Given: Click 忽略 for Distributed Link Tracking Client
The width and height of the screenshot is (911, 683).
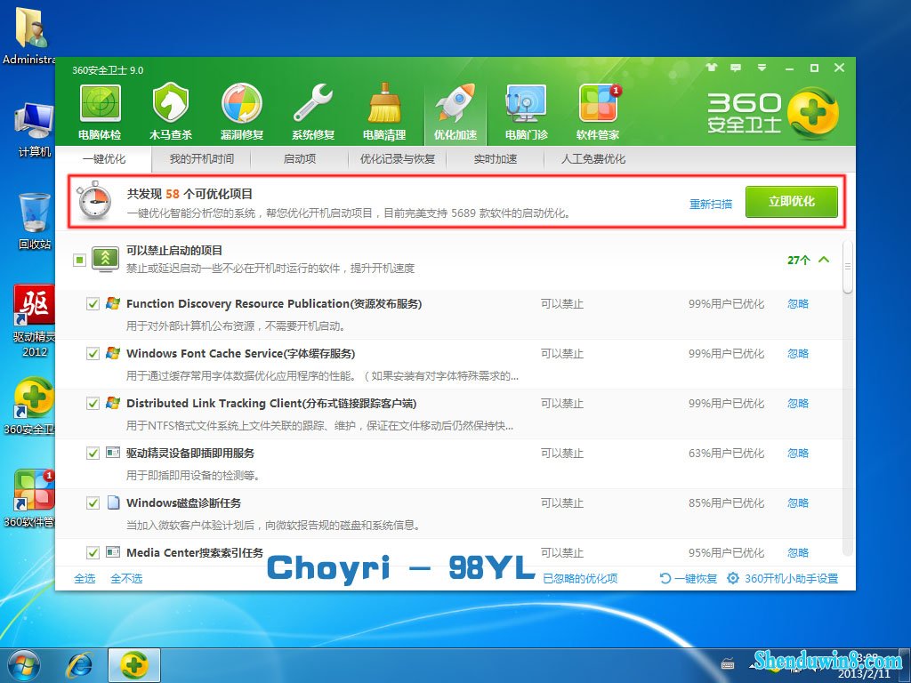Looking at the screenshot, I should [x=798, y=403].
